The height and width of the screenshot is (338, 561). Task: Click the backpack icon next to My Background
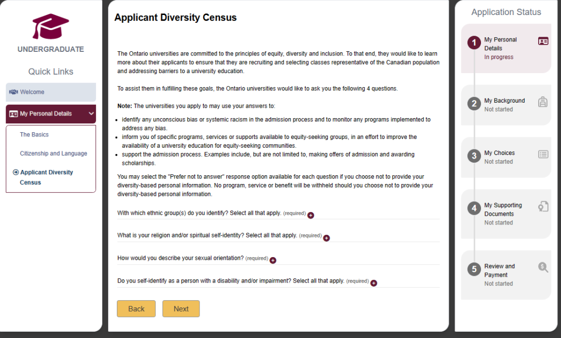coord(543,102)
